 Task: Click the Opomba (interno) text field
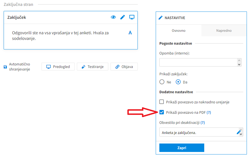pos(199,62)
